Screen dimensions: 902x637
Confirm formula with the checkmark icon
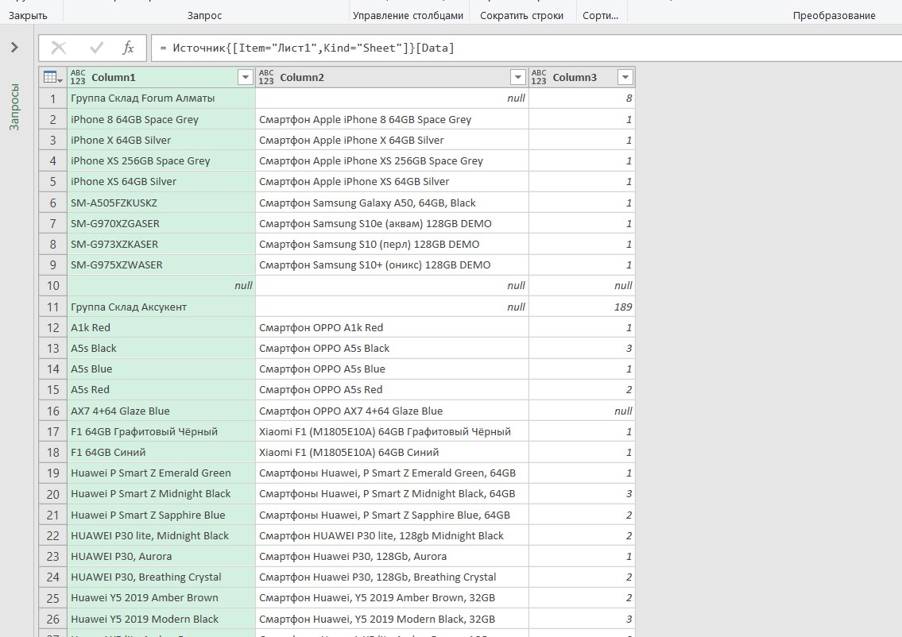point(96,48)
